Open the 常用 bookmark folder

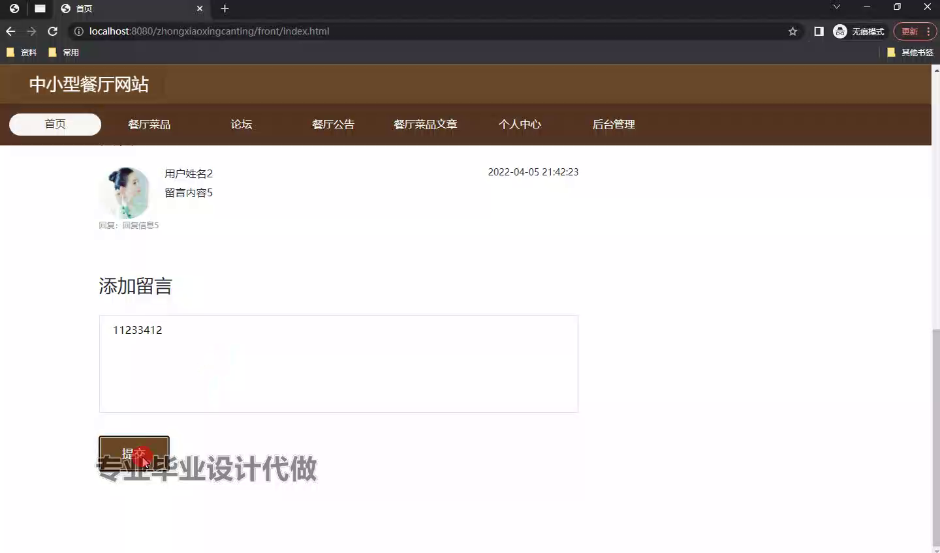tap(64, 52)
